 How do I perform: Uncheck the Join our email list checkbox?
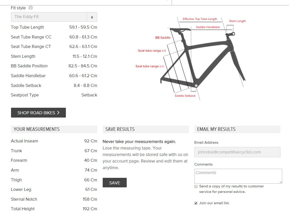196,203
